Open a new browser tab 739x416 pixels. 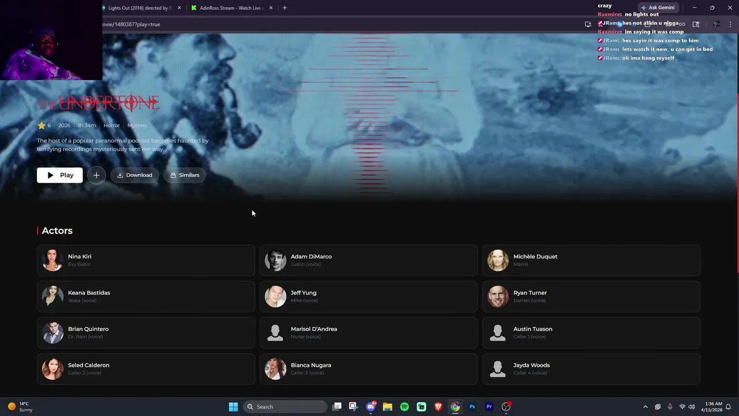coord(285,8)
